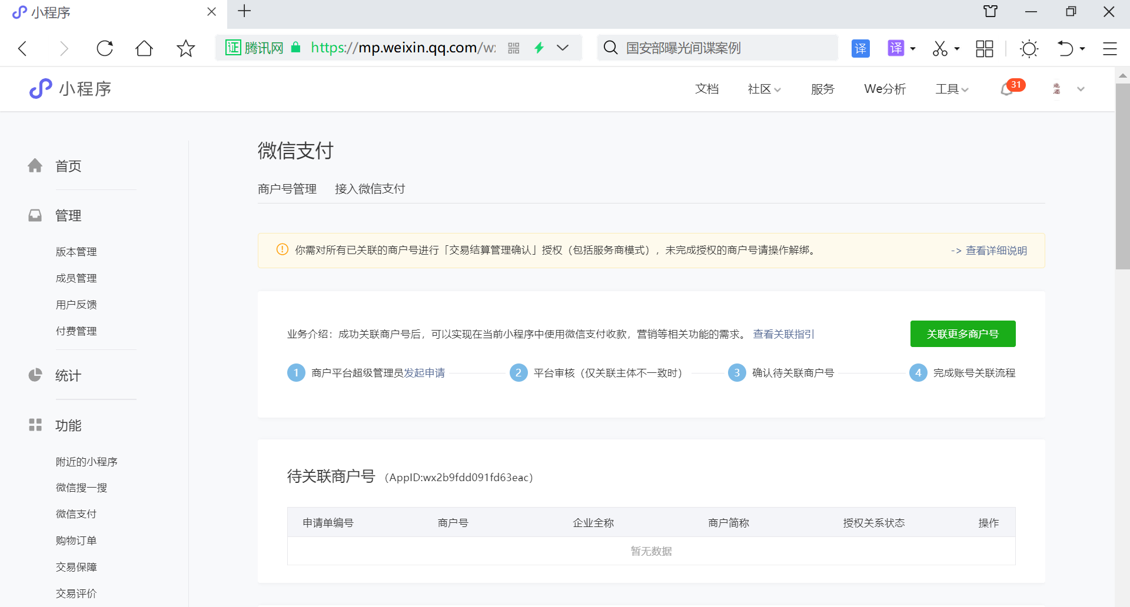The width and height of the screenshot is (1130, 607).
Task: Go back to the previous page
Action: 23,48
